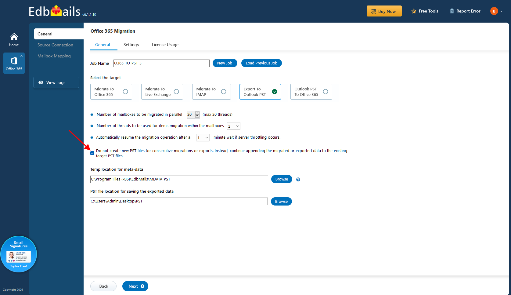Expand the account dropdown arrow
Screen dimensions: 511x295
point(501,11)
